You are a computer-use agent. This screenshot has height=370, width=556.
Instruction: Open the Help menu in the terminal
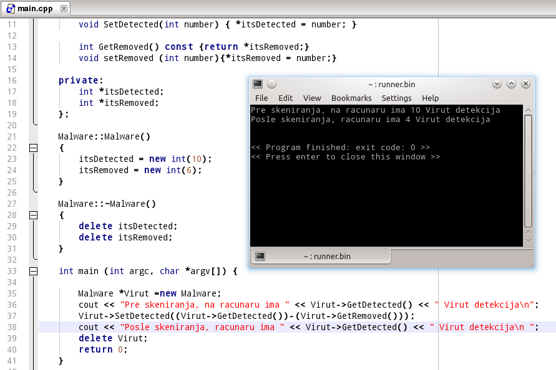point(430,98)
